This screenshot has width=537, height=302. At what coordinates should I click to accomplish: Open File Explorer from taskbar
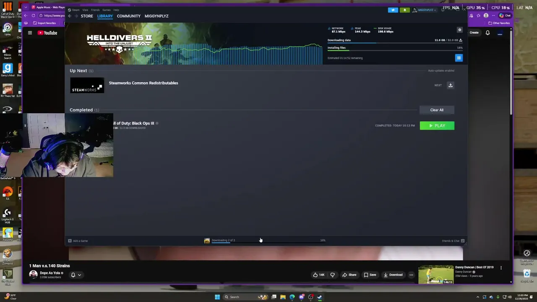(x=283, y=297)
